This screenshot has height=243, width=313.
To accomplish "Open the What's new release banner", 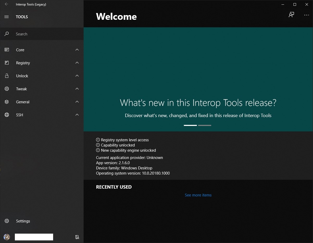I will tap(198, 79).
